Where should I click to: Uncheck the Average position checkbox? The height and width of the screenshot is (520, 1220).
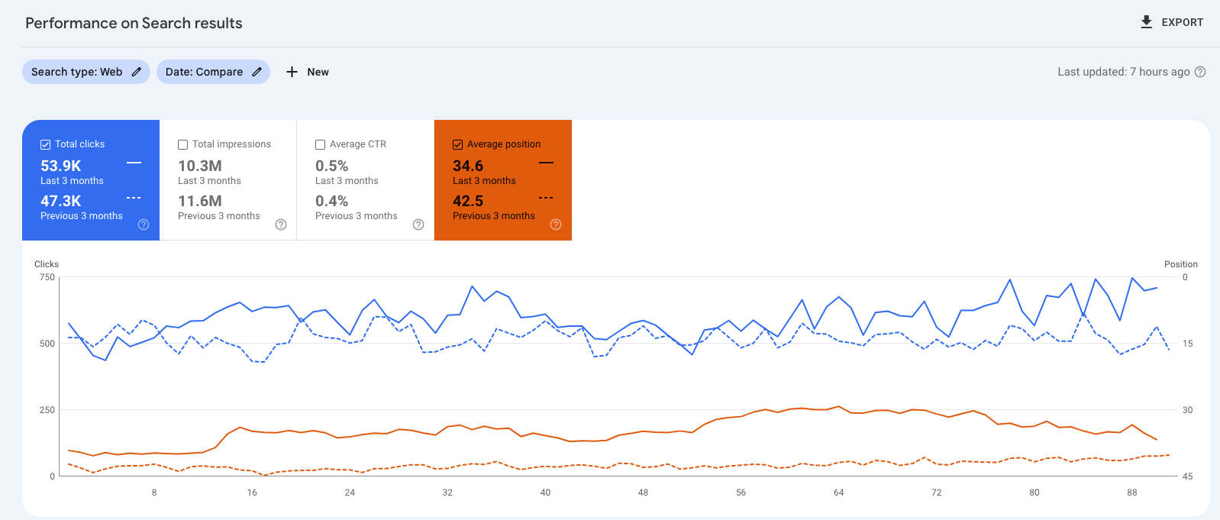pos(458,144)
